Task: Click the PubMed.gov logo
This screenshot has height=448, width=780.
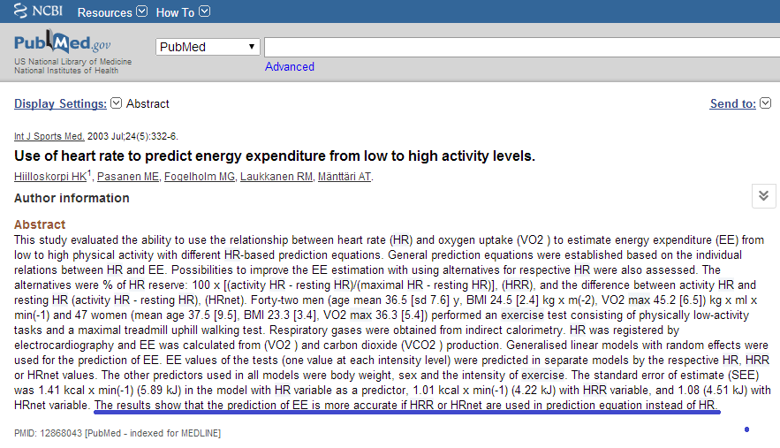Action: 62,42
